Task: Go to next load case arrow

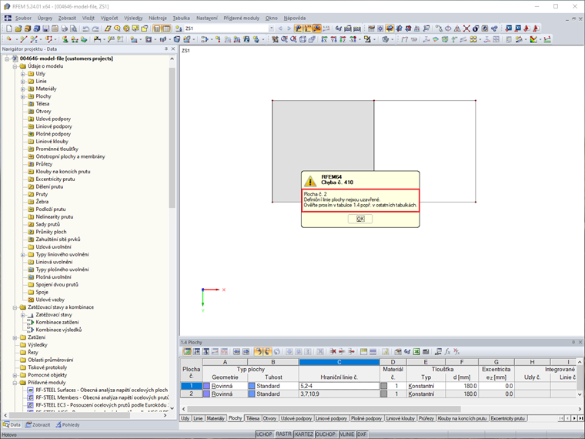Action: [x=289, y=28]
